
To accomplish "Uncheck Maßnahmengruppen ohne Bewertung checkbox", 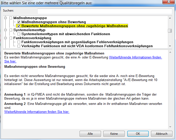I will pos(19,22).
